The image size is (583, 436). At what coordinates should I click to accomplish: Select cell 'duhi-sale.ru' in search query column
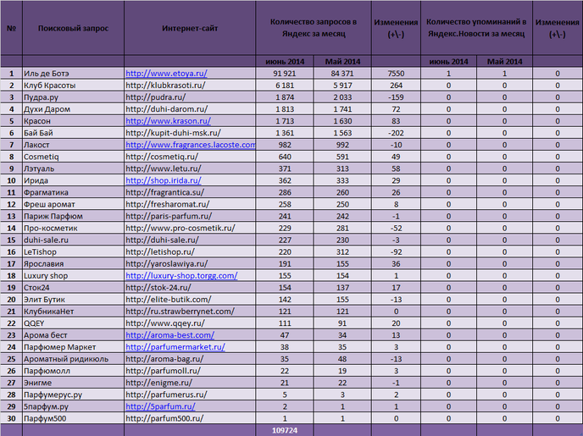[x=73, y=240]
